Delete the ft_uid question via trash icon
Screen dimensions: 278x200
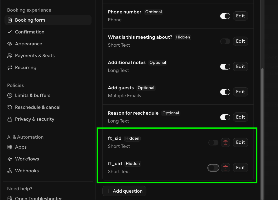(x=226, y=168)
